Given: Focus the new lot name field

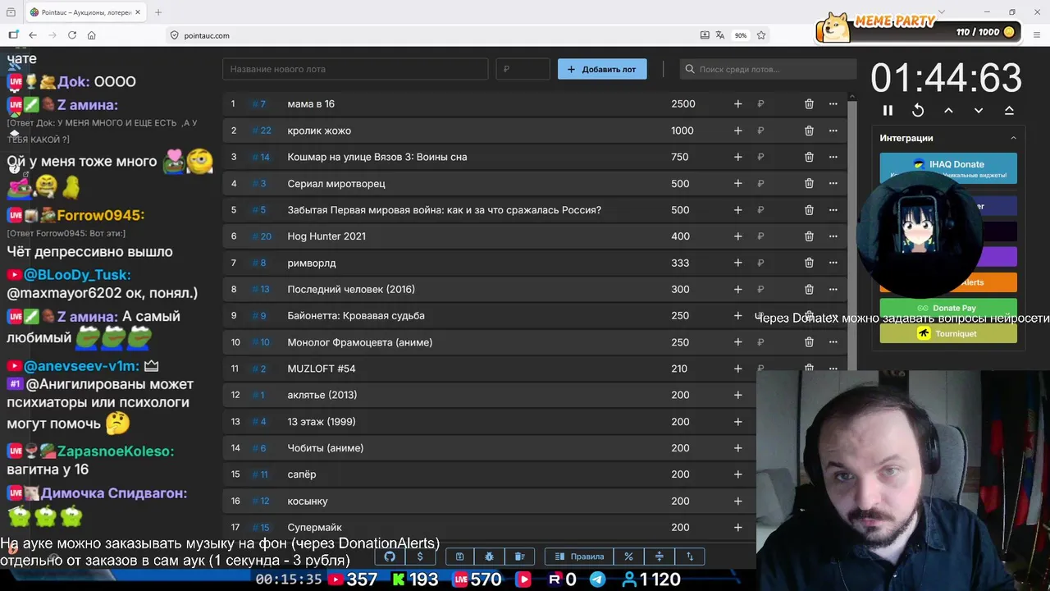Looking at the screenshot, I should pos(355,69).
